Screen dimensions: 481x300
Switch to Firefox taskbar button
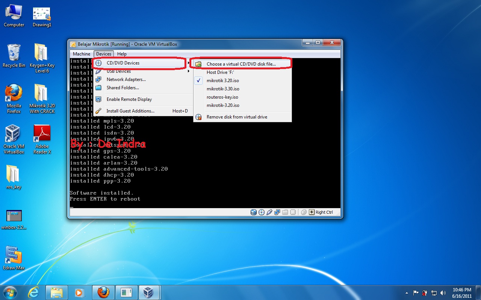tap(103, 292)
